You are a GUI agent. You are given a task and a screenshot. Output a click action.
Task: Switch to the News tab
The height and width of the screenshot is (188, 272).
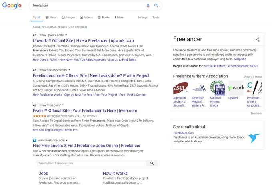coord(51,17)
